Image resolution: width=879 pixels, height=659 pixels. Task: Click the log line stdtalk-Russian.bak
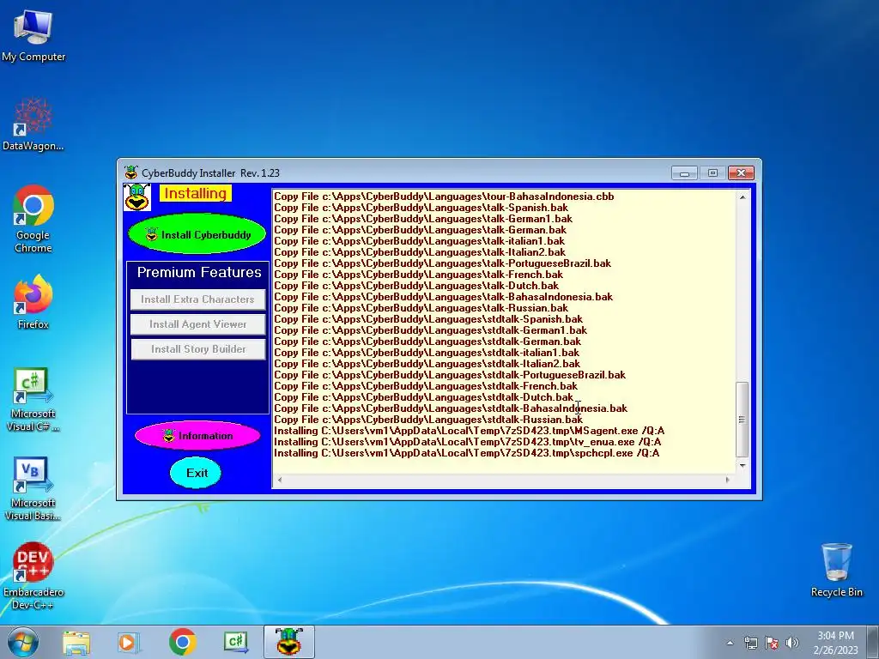(x=428, y=420)
